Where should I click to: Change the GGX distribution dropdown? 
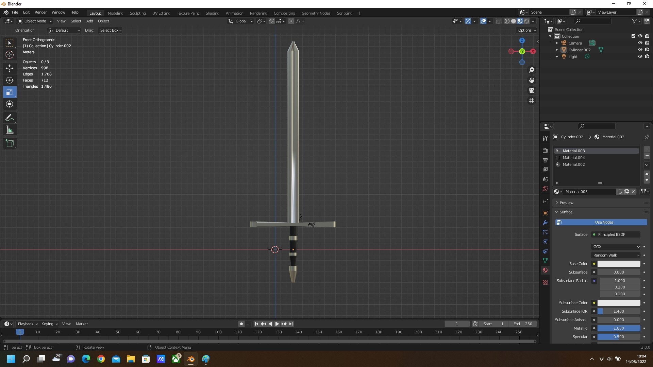tap(616, 247)
